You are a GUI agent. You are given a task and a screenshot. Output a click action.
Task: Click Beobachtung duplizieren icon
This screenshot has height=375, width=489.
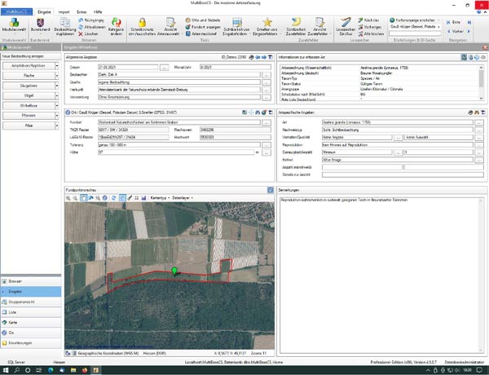[x=65, y=22]
